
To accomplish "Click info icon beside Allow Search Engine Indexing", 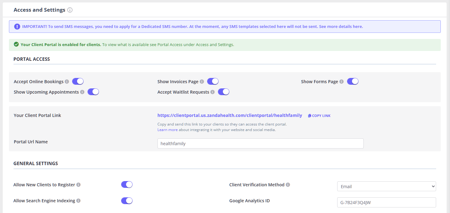I will click(79, 201).
